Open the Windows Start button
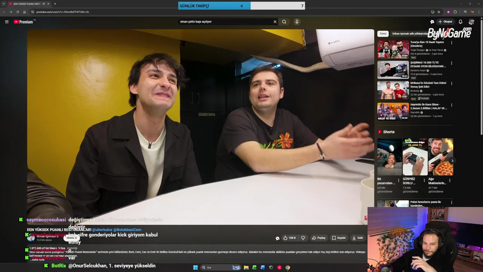 (x=195, y=267)
